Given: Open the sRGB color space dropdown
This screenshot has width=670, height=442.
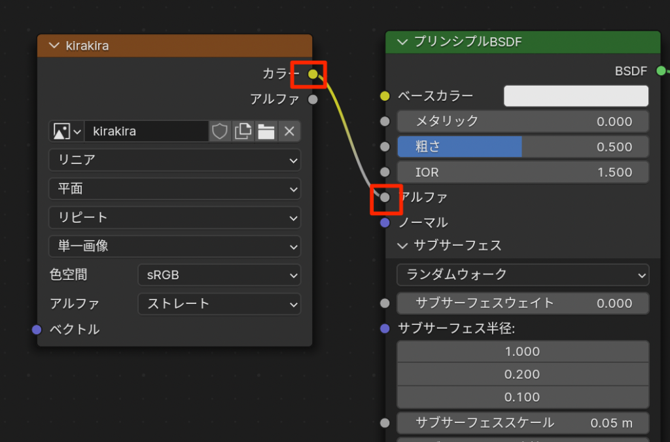Looking at the screenshot, I should (x=219, y=275).
